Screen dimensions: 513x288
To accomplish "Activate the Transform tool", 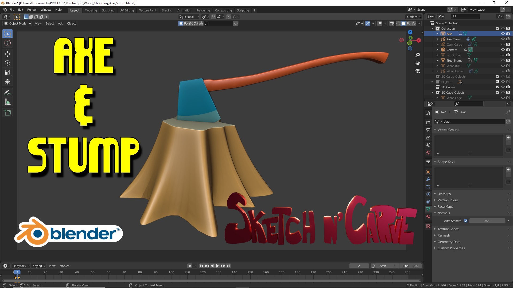I will coord(7,82).
